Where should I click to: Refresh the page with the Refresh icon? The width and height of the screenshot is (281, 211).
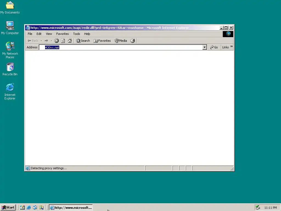(63, 41)
